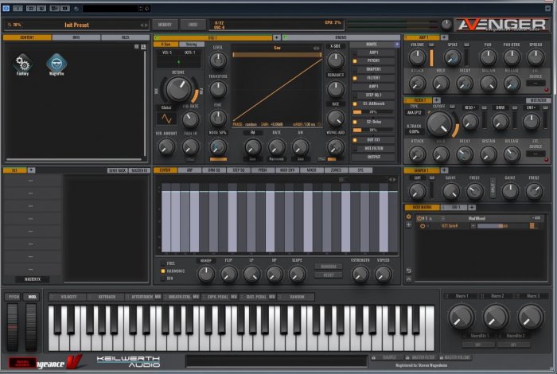The height and width of the screenshot is (374, 557).
Task: Open the X-SIDE mode selector
Action: coord(335,46)
